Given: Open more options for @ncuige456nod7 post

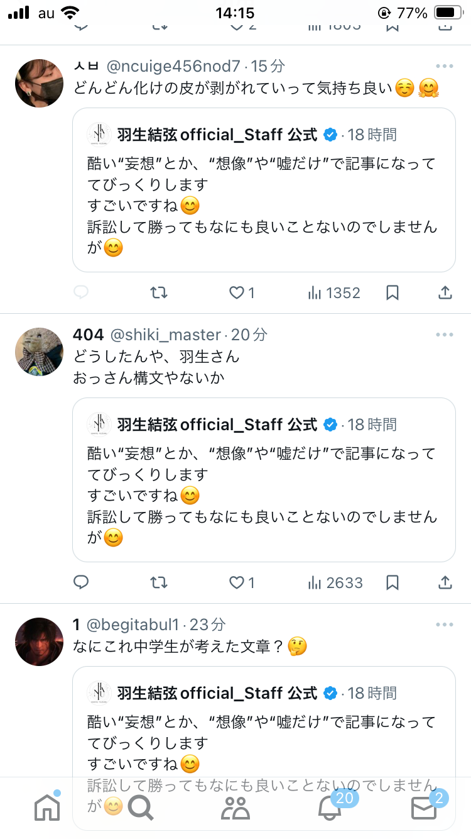Looking at the screenshot, I should (444, 66).
